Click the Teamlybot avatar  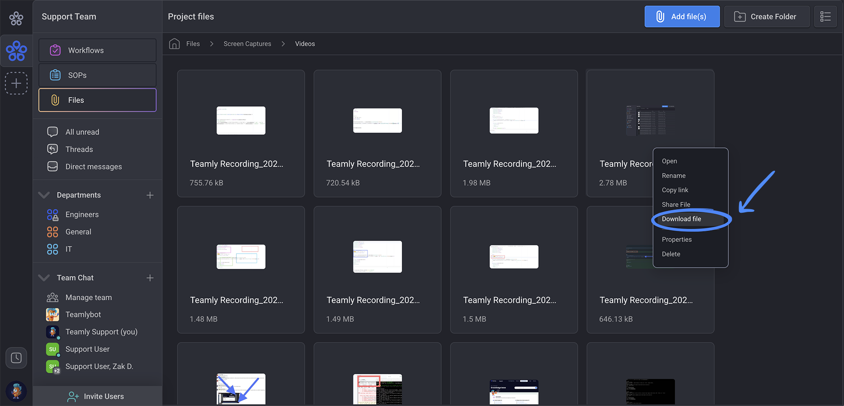[53, 314]
